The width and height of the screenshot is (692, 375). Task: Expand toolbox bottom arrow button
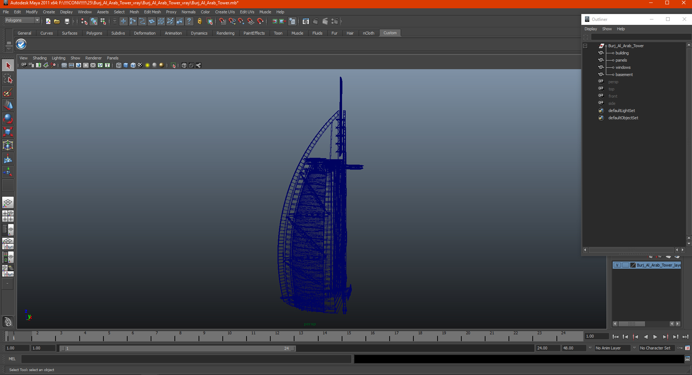[x=8, y=284]
